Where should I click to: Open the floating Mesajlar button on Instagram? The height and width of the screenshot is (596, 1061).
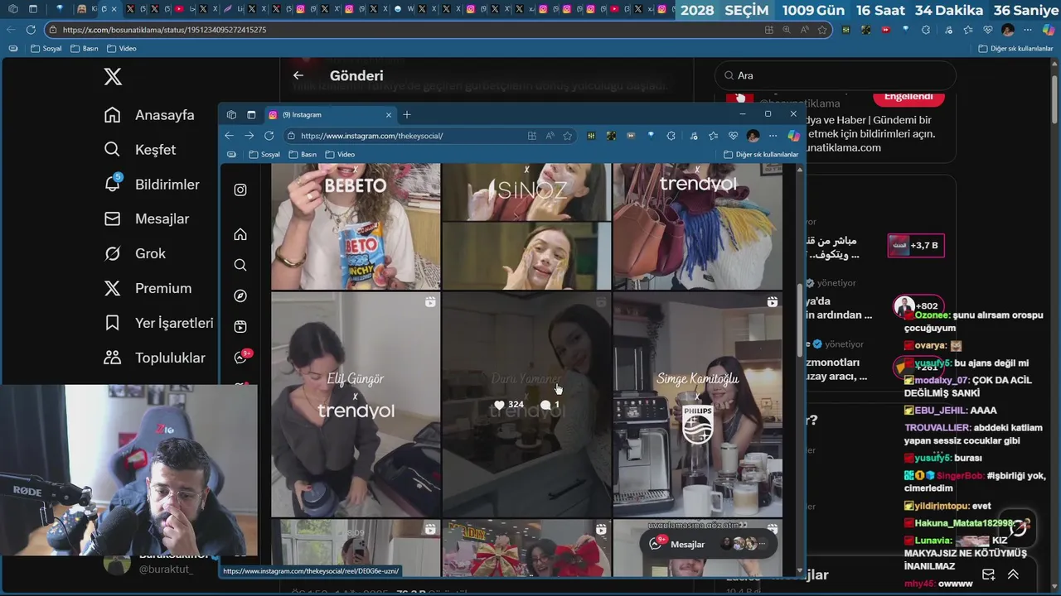point(710,544)
